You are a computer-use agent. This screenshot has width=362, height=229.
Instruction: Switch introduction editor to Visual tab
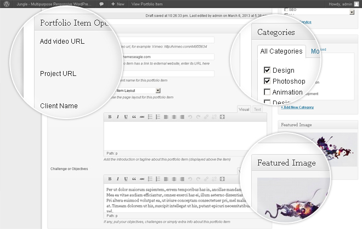click(x=244, y=109)
